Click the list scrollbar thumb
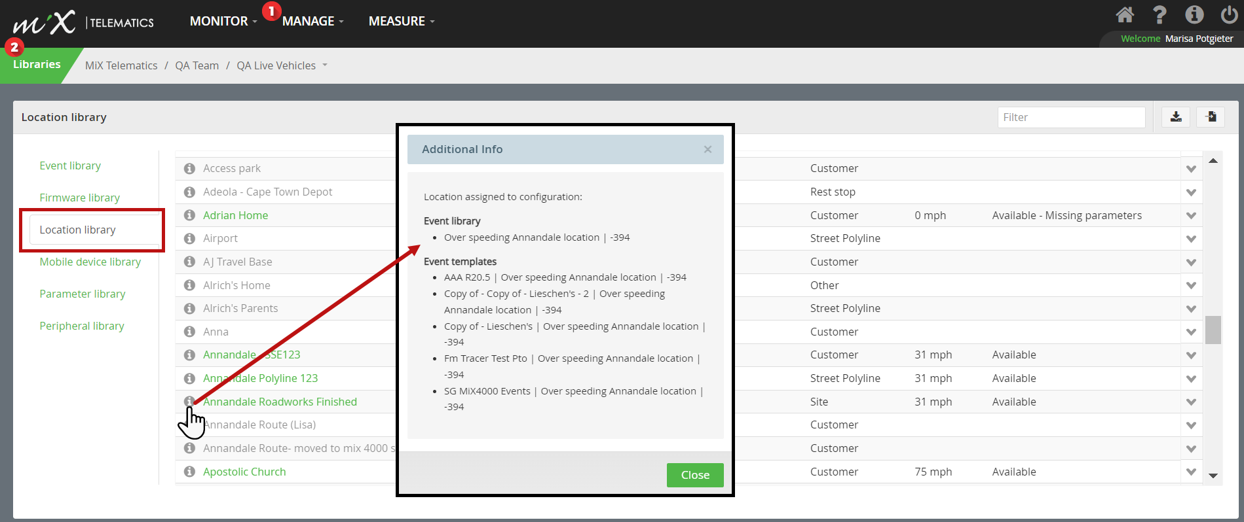The image size is (1244, 522). click(x=1213, y=330)
